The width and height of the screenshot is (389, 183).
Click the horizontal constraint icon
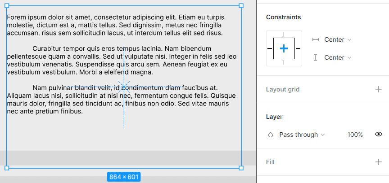pos(315,39)
